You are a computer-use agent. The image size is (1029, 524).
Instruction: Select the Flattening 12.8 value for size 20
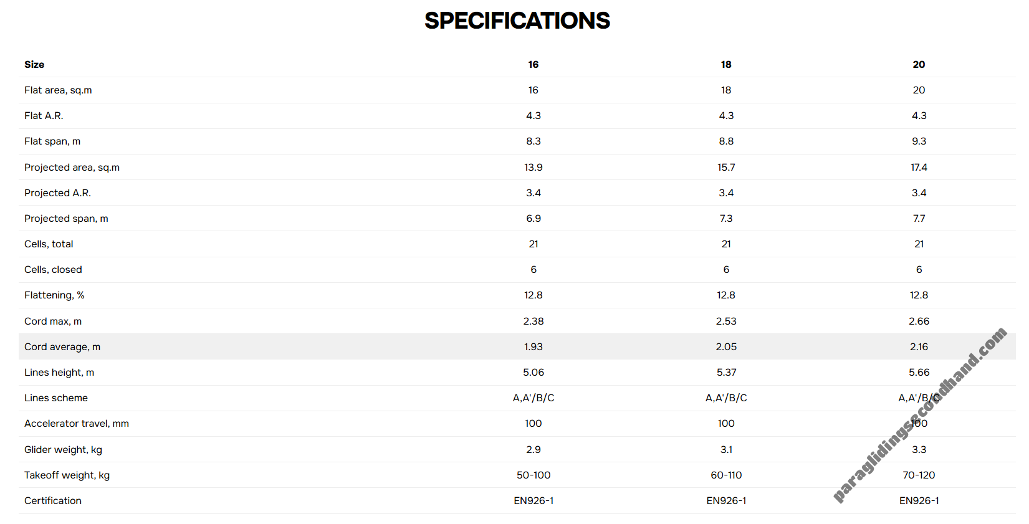pos(919,295)
